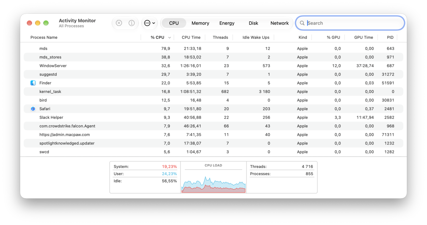Click the stop process icon

119,23
